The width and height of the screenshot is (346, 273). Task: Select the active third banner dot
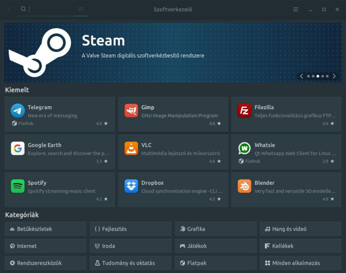[318, 76]
